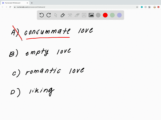Open the crossed tools icon
Image resolution: width=161 pixels, height=120 pixels.
click(x=70, y=15)
